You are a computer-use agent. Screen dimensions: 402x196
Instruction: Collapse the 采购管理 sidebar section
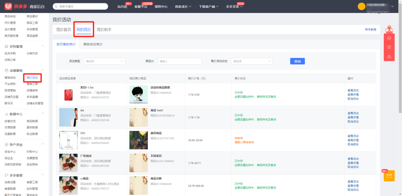pyautogui.click(x=43, y=46)
